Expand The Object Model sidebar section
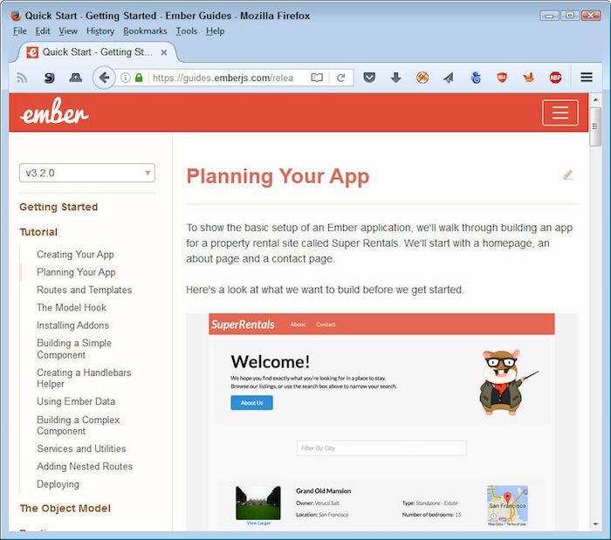This screenshot has width=611, height=540. 65,508
